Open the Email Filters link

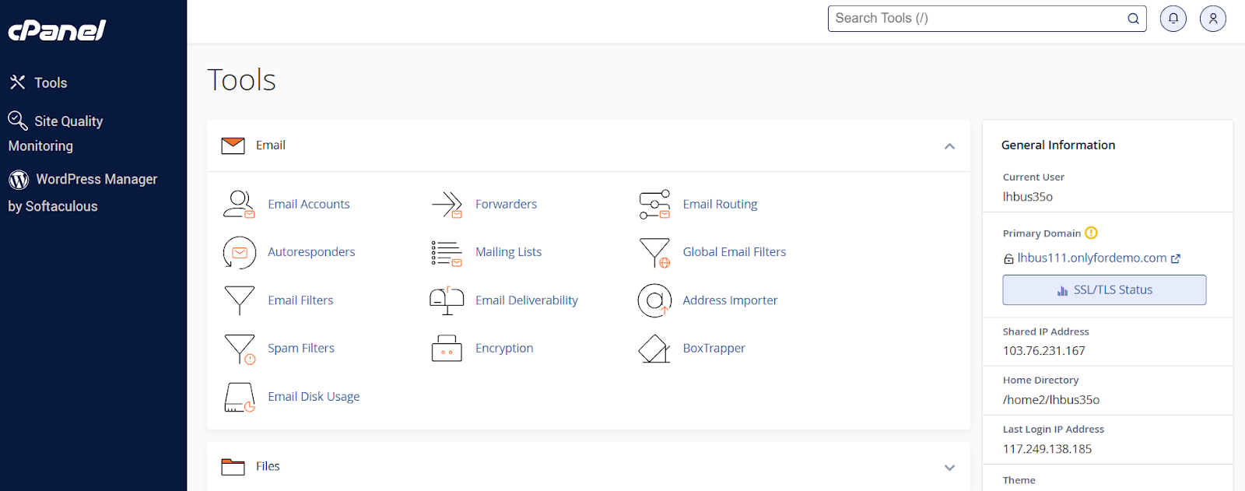pyautogui.click(x=300, y=300)
